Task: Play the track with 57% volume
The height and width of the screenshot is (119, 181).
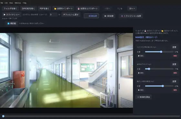Action: 141,56
